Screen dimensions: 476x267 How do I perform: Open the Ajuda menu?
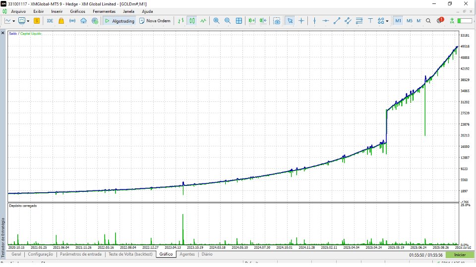[x=147, y=11]
